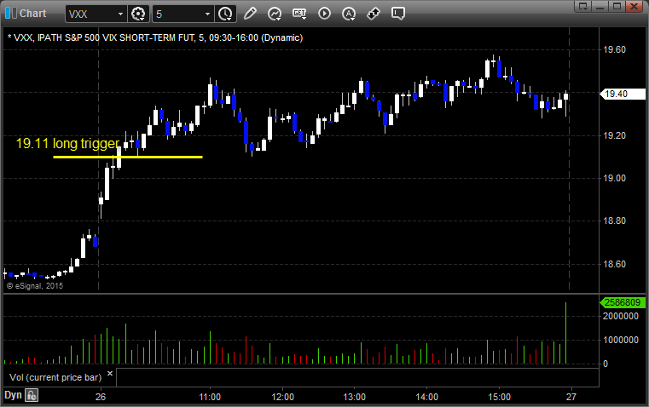Click the VXX symbol input field
The width and height of the screenshot is (649, 407).
pyautogui.click(x=91, y=14)
